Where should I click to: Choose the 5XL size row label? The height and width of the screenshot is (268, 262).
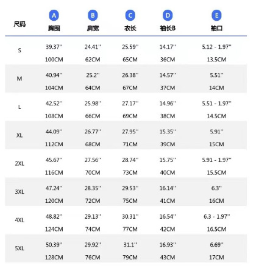pos(19,249)
